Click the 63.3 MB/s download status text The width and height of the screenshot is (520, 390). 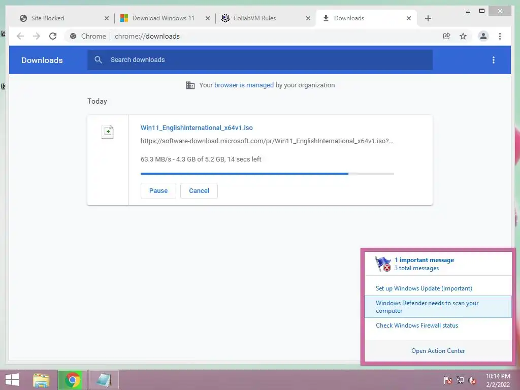[x=201, y=159]
